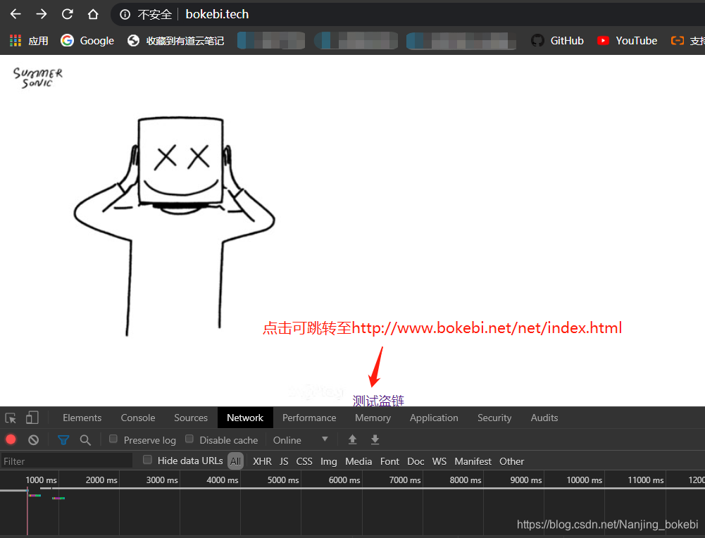Screen dimensions: 705x538
Task: Enable the Preserve log checkbox
Action: pyautogui.click(x=113, y=439)
